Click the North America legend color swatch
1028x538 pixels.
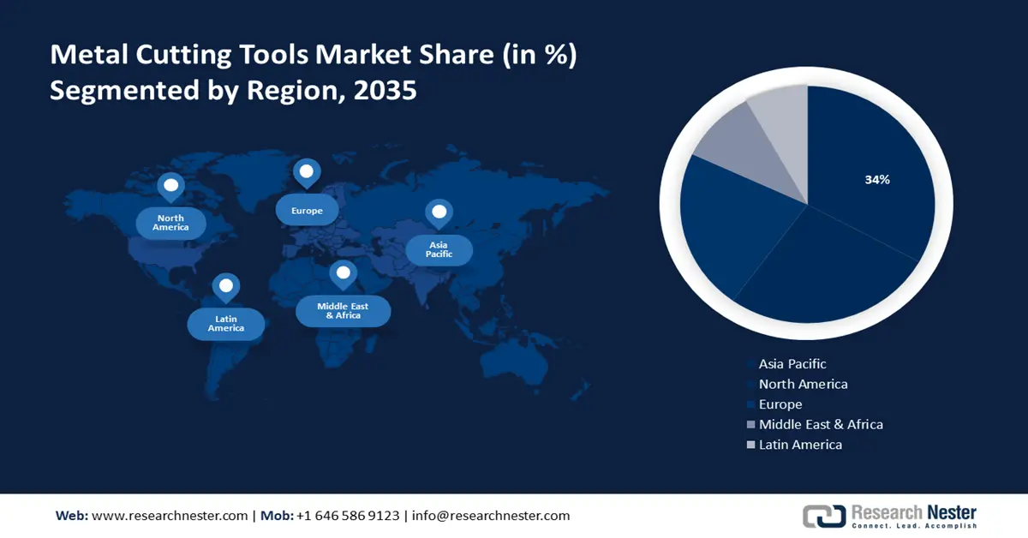[x=751, y=385]
